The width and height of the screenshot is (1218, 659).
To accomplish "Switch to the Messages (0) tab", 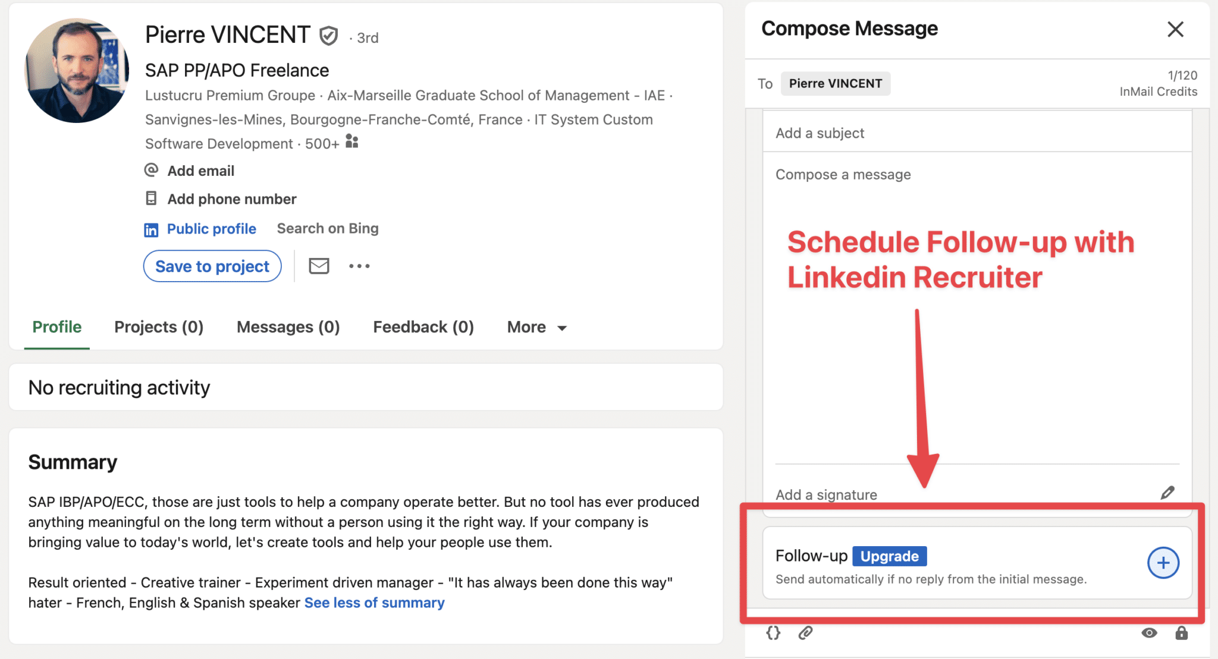I will click(288, 327).
